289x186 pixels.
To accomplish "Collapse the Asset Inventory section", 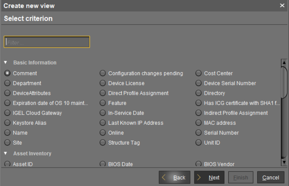I will [x=5, y=154].
